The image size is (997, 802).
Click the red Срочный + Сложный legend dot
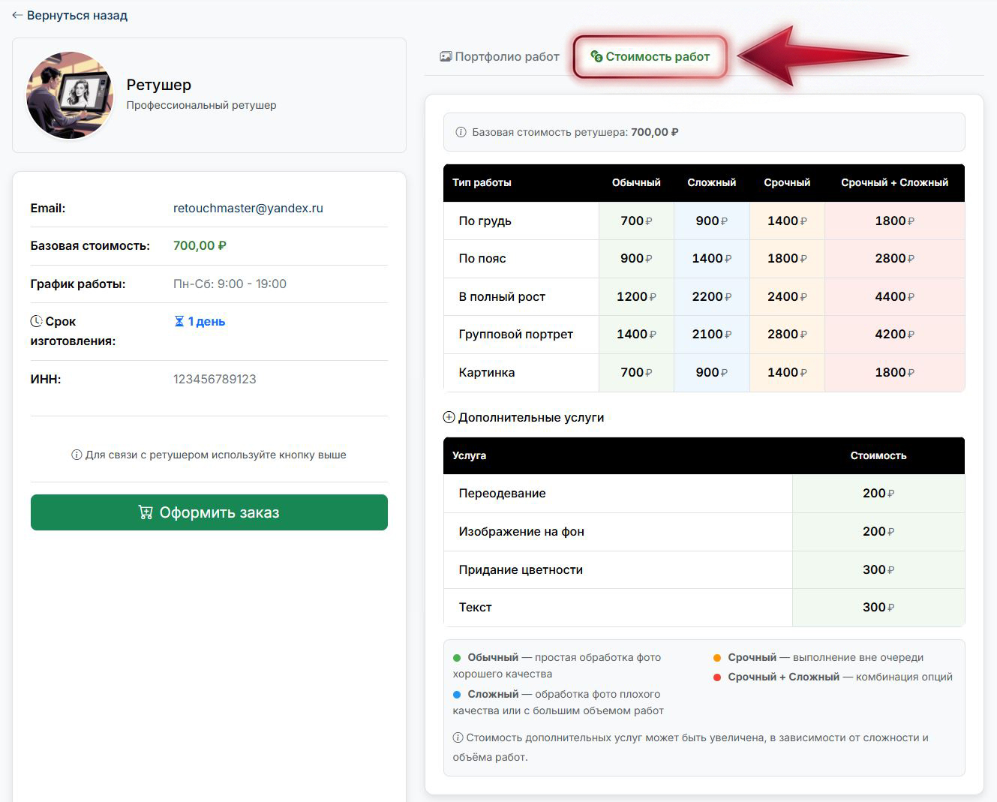pos(717,677)
